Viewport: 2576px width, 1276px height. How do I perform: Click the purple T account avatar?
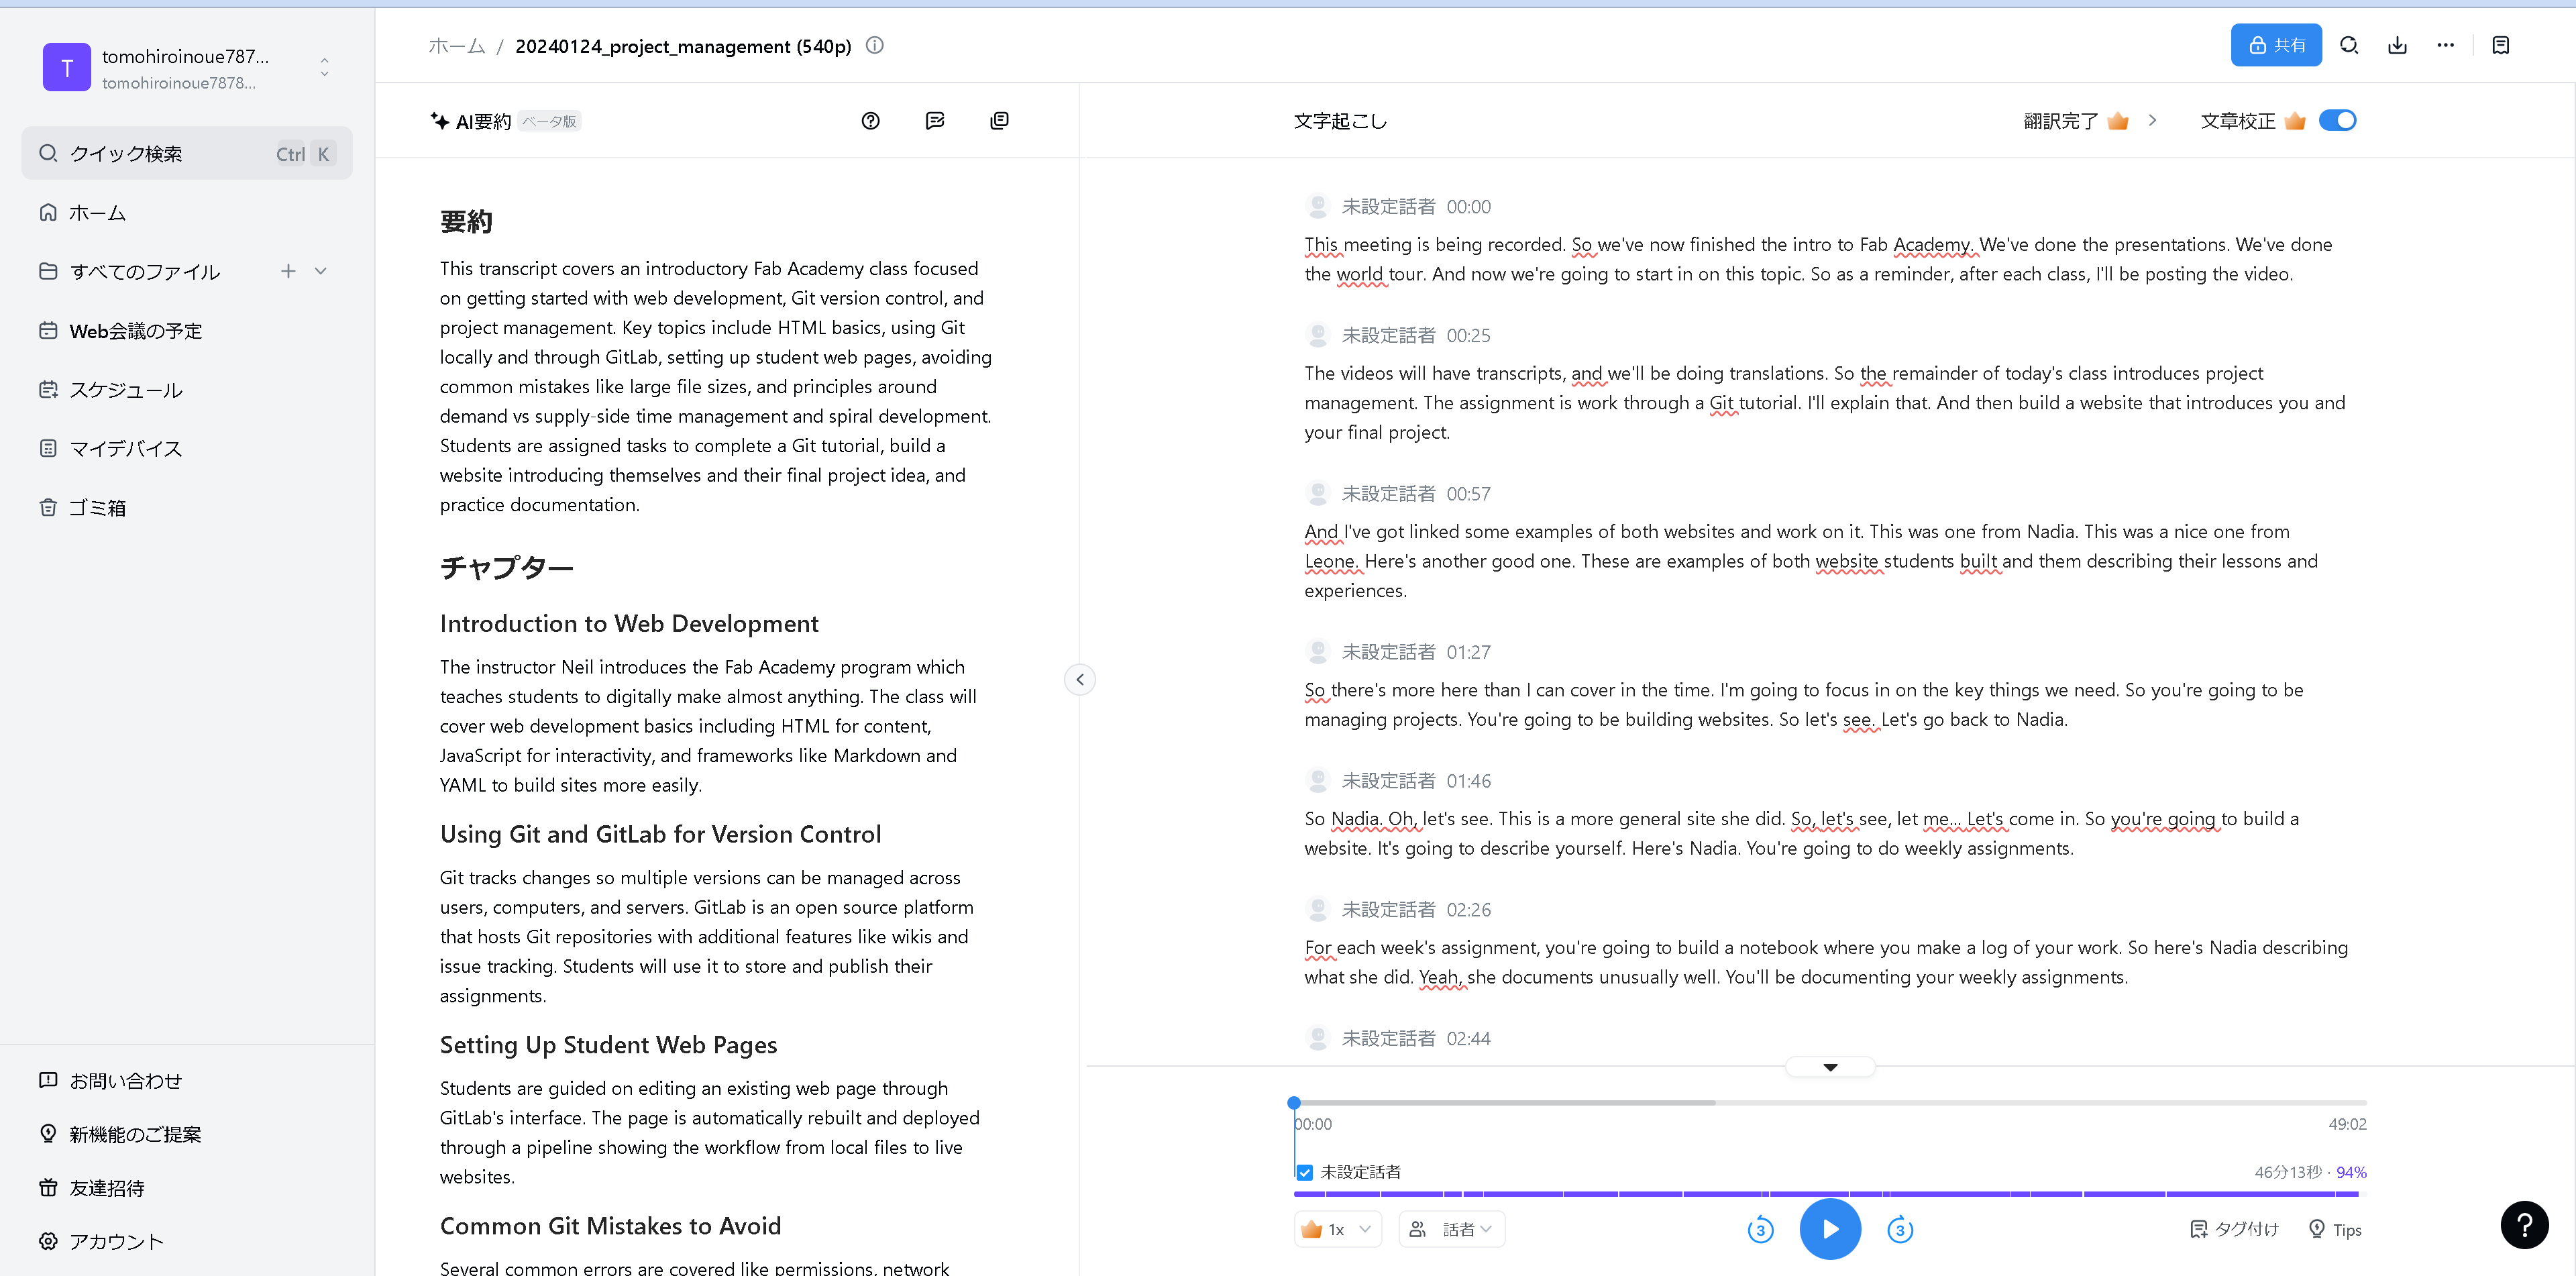pyautogui.click(x=67, y=67)
